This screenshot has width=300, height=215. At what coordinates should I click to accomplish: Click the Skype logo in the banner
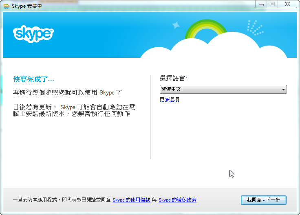click(x=33, y=34)
